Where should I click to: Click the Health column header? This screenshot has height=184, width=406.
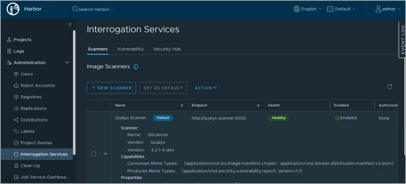[x=274, y=105]
